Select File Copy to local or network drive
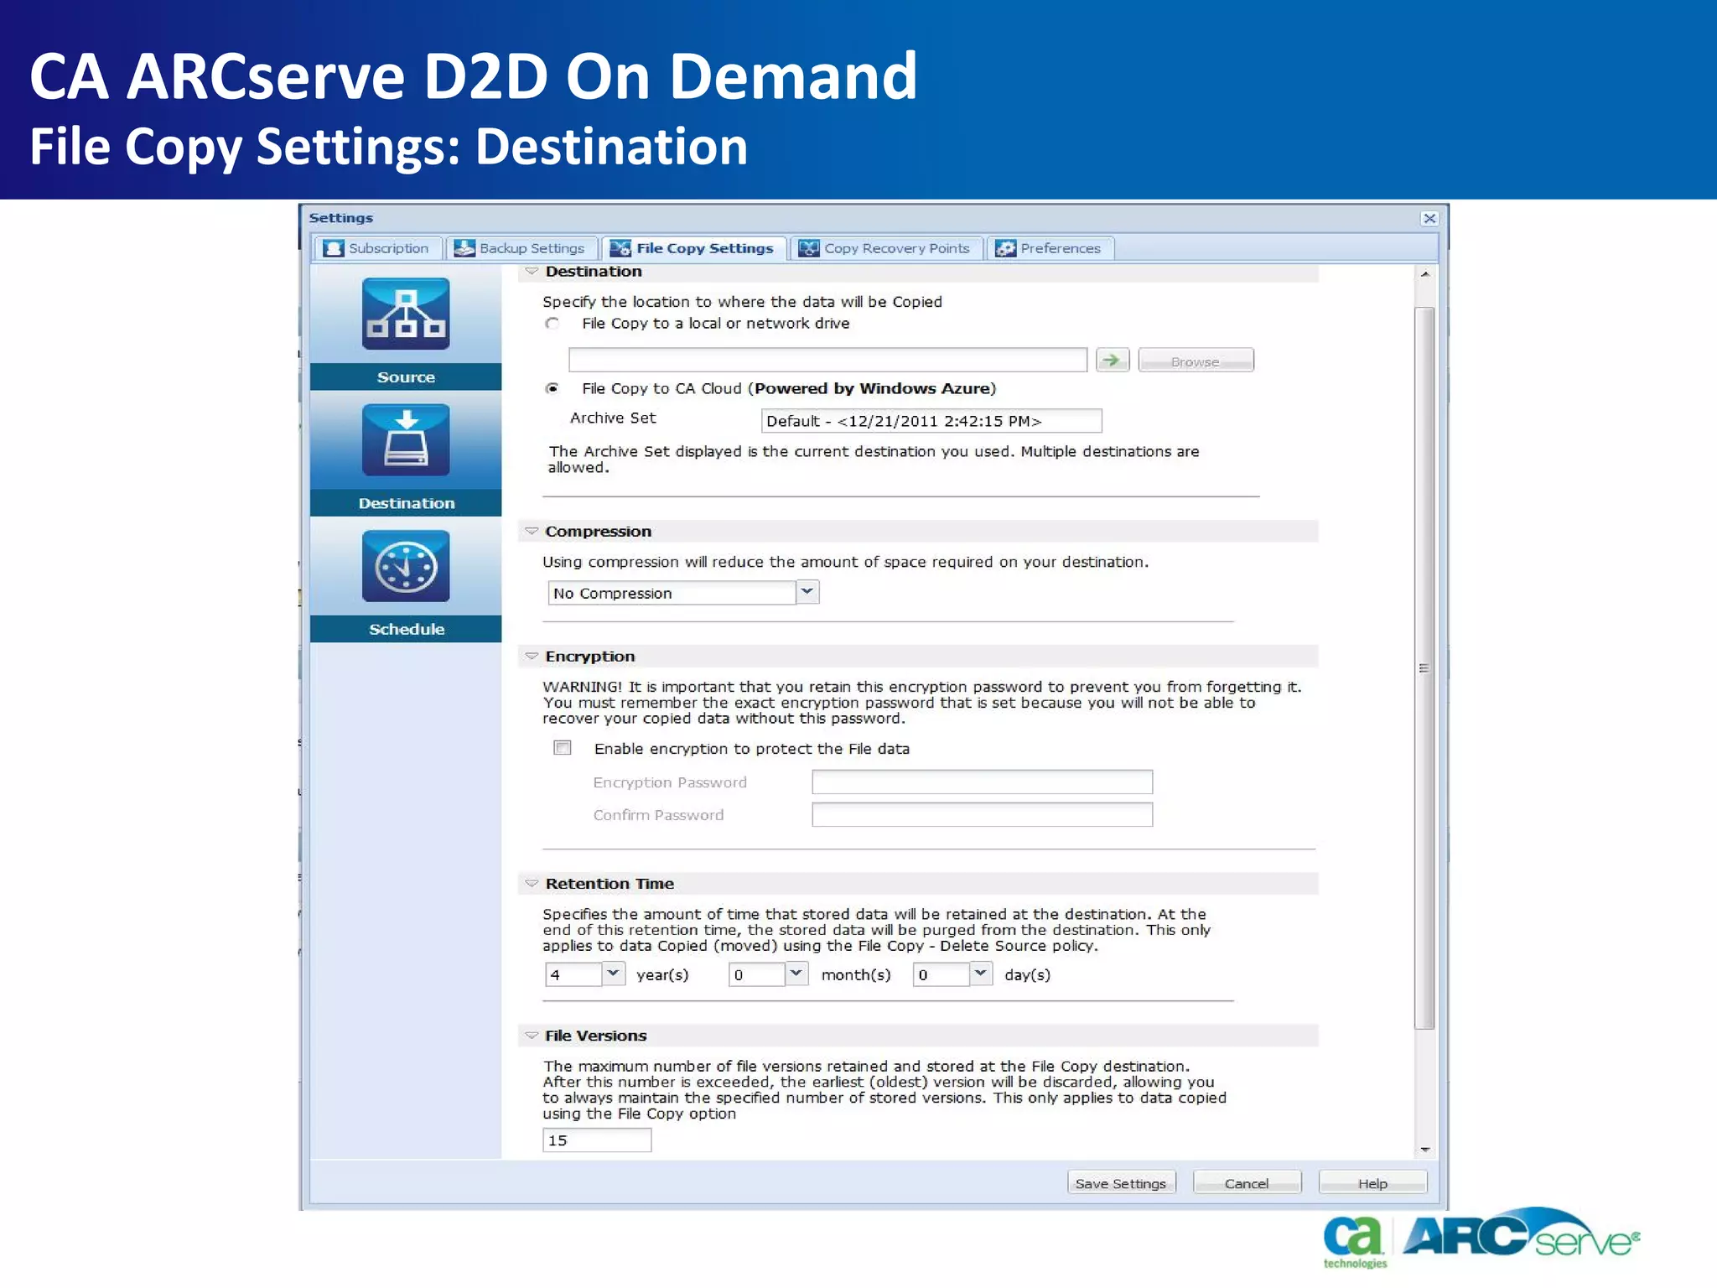The height and width of the screenshot is (1288, 1717). [x=552, y=324]
